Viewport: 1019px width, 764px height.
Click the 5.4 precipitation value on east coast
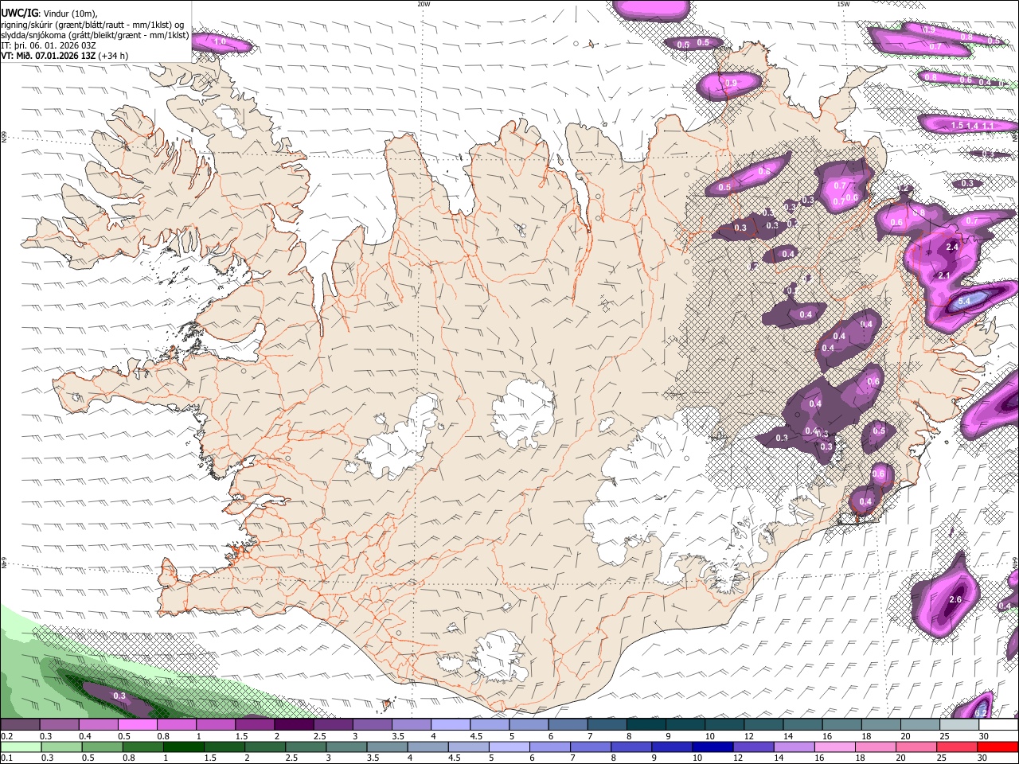click(x=965, y=302)
